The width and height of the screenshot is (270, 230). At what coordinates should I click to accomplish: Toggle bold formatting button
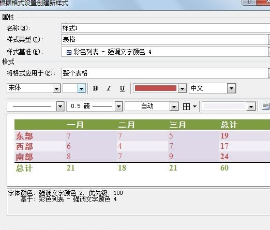pos(95,88)
